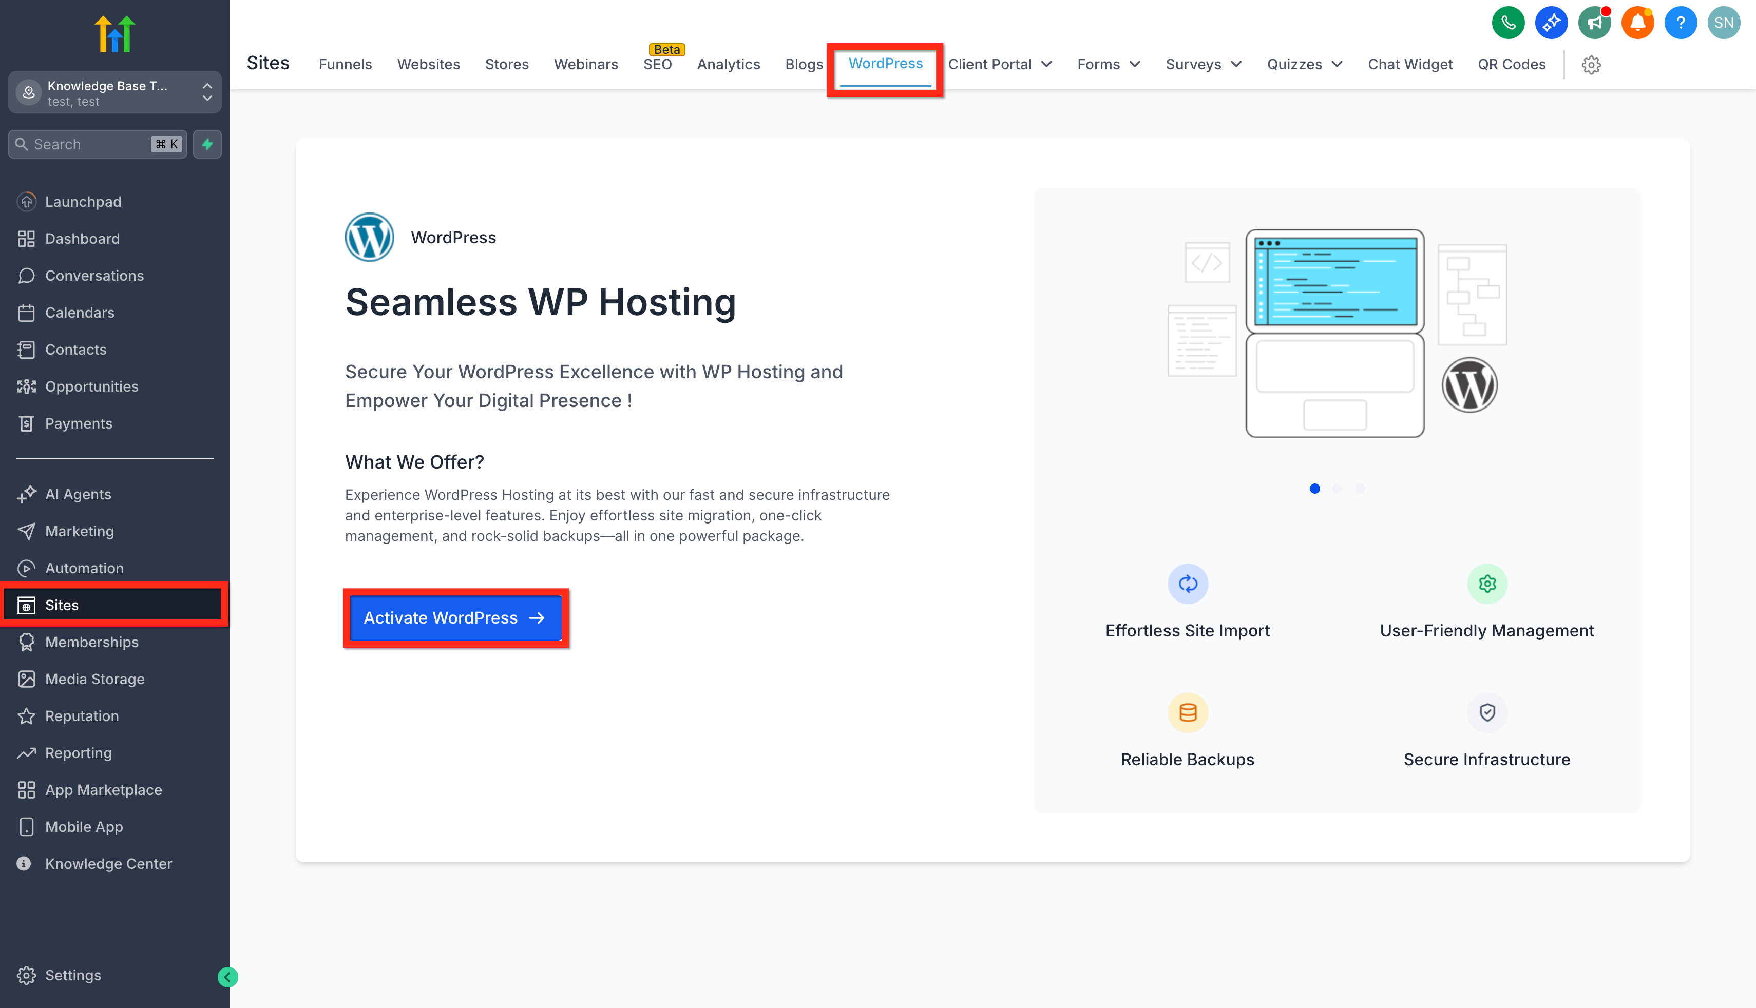This screenshot has width=1756, height=1008.
Task: Click the sidebar Search field
Action: pos(98,144)
